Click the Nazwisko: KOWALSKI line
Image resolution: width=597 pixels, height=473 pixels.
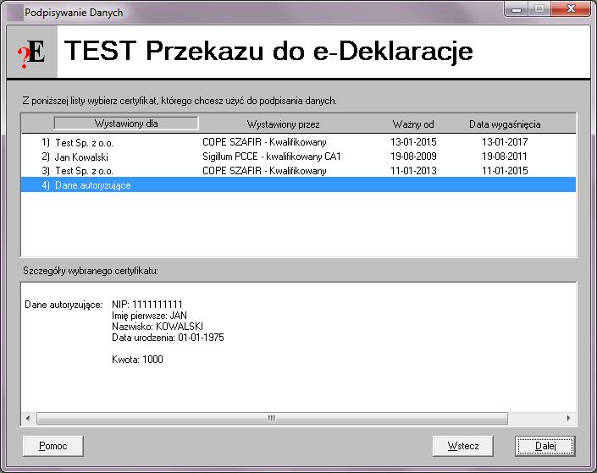[x=158, y=327]
